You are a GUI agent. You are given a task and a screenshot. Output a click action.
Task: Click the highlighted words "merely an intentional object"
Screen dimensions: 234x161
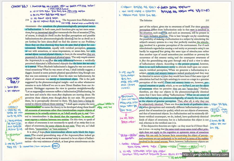64,79
